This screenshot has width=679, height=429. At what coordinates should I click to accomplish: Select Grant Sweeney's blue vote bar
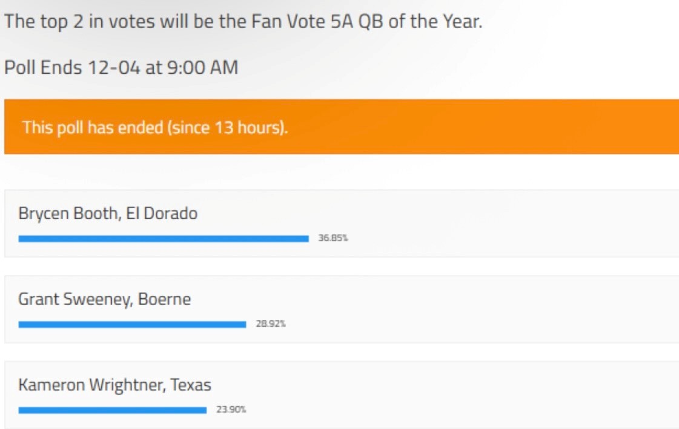[132, 324]
